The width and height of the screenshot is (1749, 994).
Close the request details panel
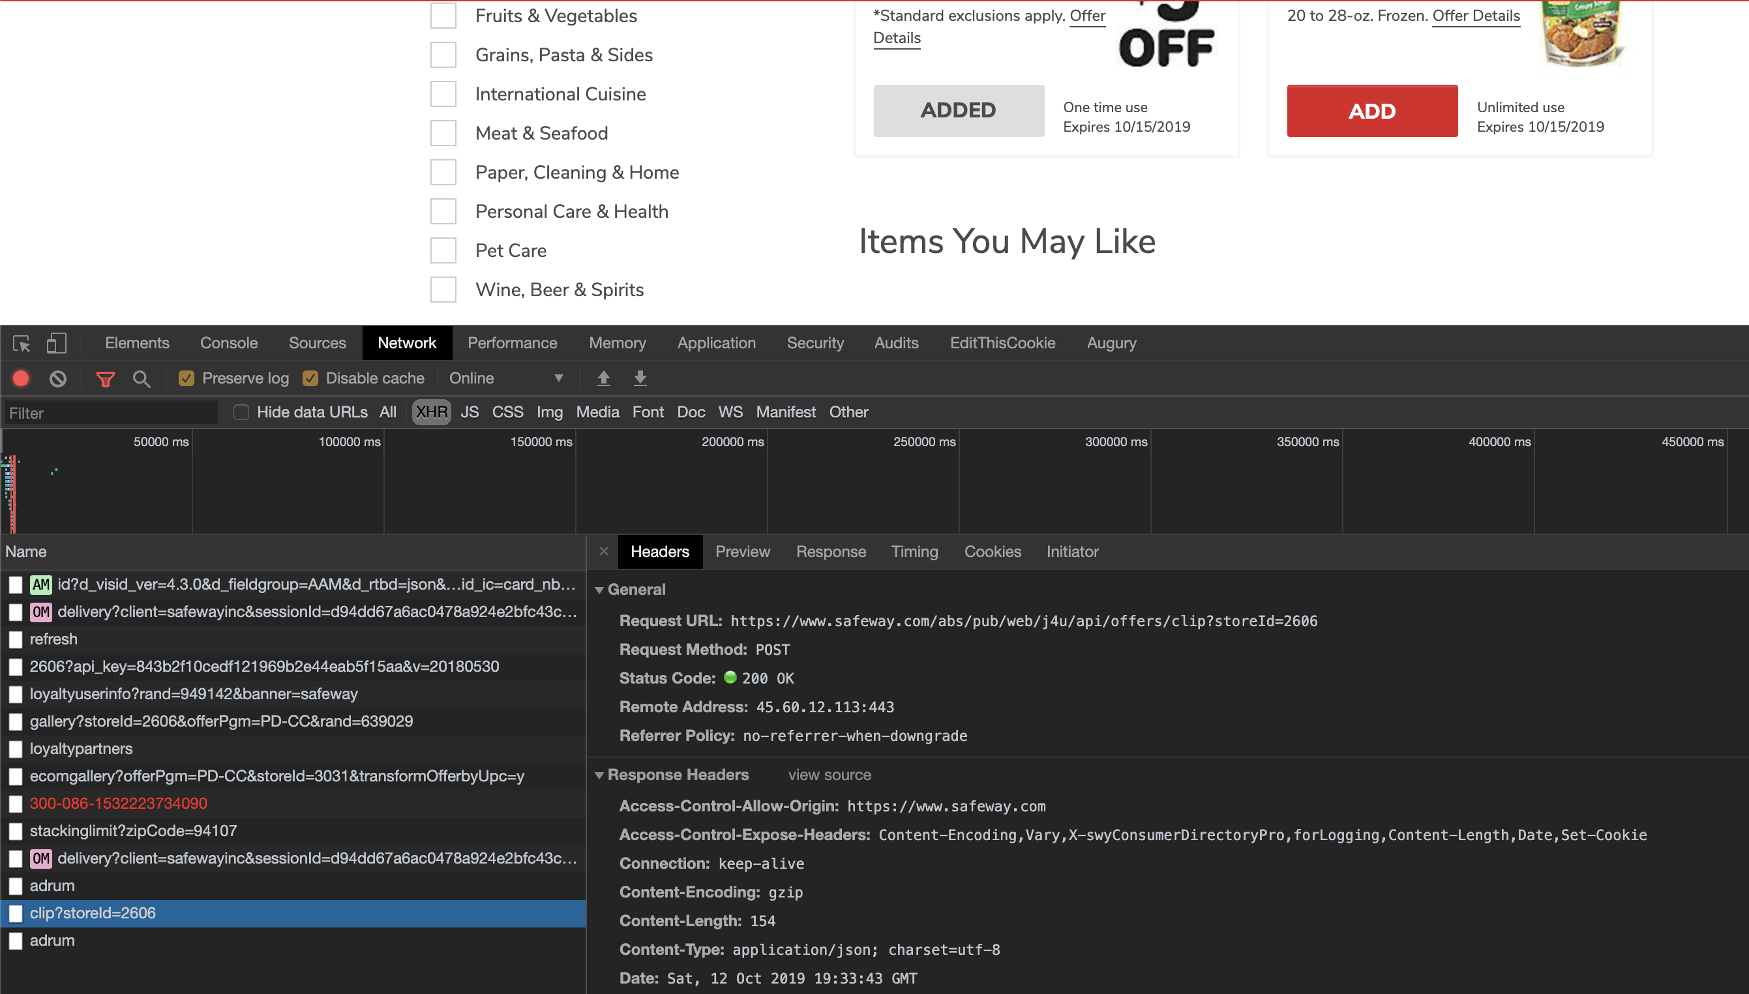603,552
